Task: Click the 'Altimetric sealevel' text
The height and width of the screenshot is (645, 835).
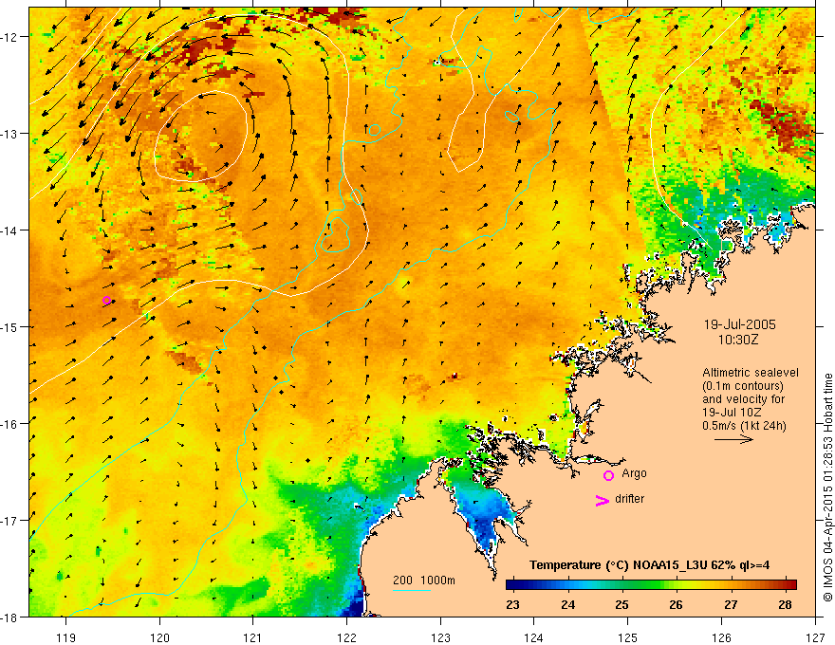Action: coord(751,373)
